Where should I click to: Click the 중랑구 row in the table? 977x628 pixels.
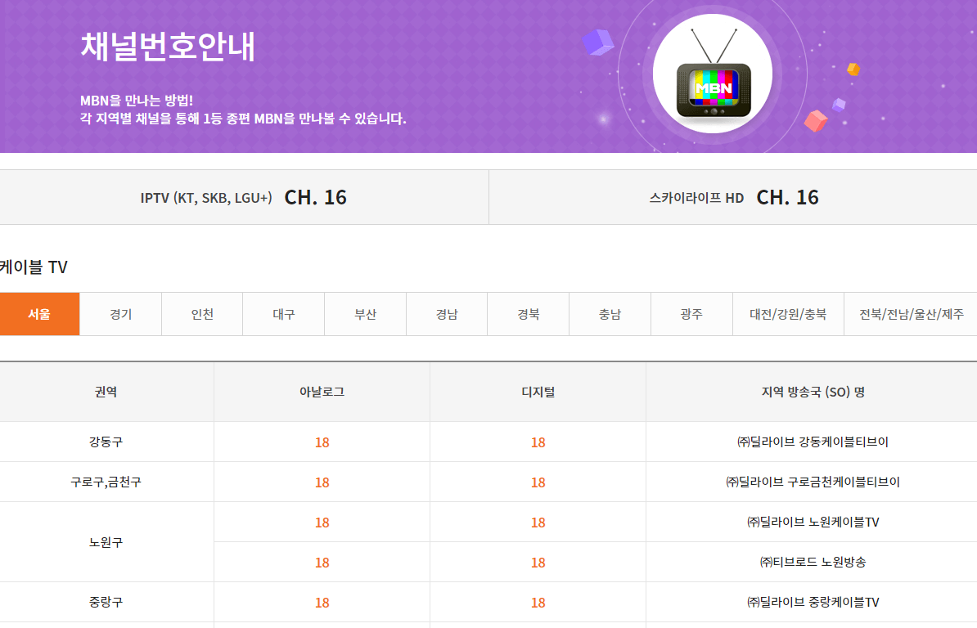point(106,602)
